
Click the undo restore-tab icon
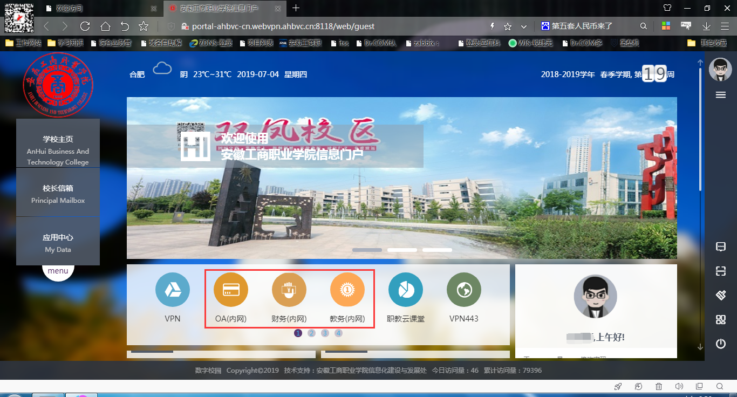(125, 26)
